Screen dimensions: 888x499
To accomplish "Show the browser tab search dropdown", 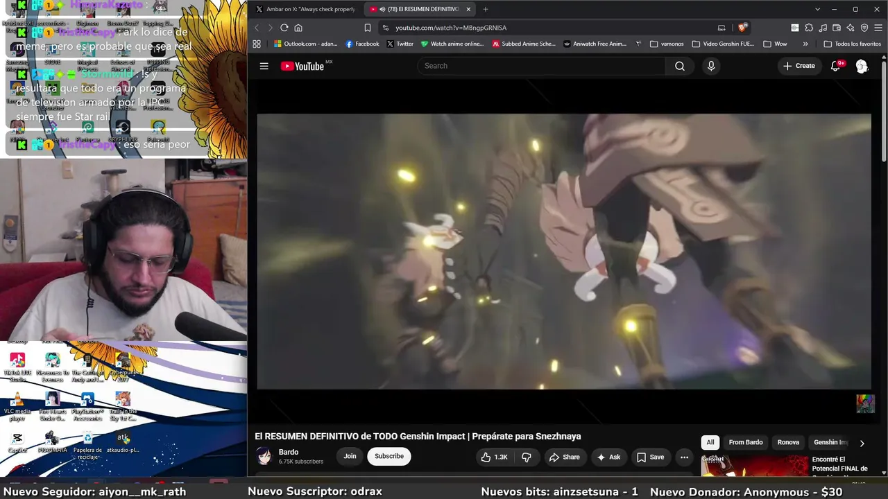I will coord(818,9).
